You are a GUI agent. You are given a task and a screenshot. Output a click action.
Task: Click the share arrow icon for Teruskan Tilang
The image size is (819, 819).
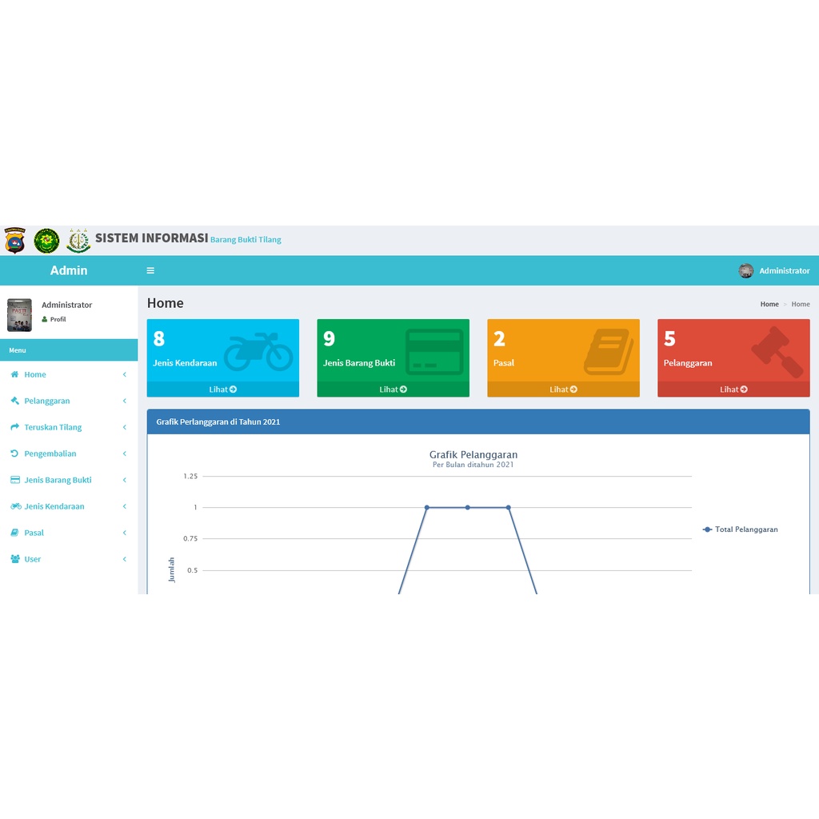[x=14, y=427]
